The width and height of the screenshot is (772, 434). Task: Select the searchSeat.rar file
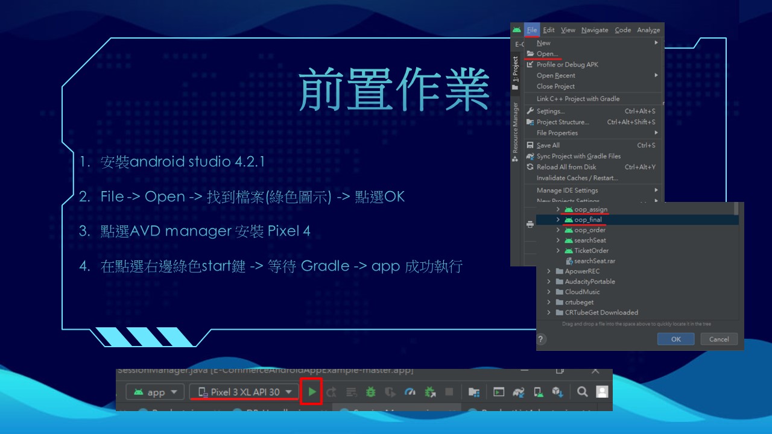pos(637,261)
